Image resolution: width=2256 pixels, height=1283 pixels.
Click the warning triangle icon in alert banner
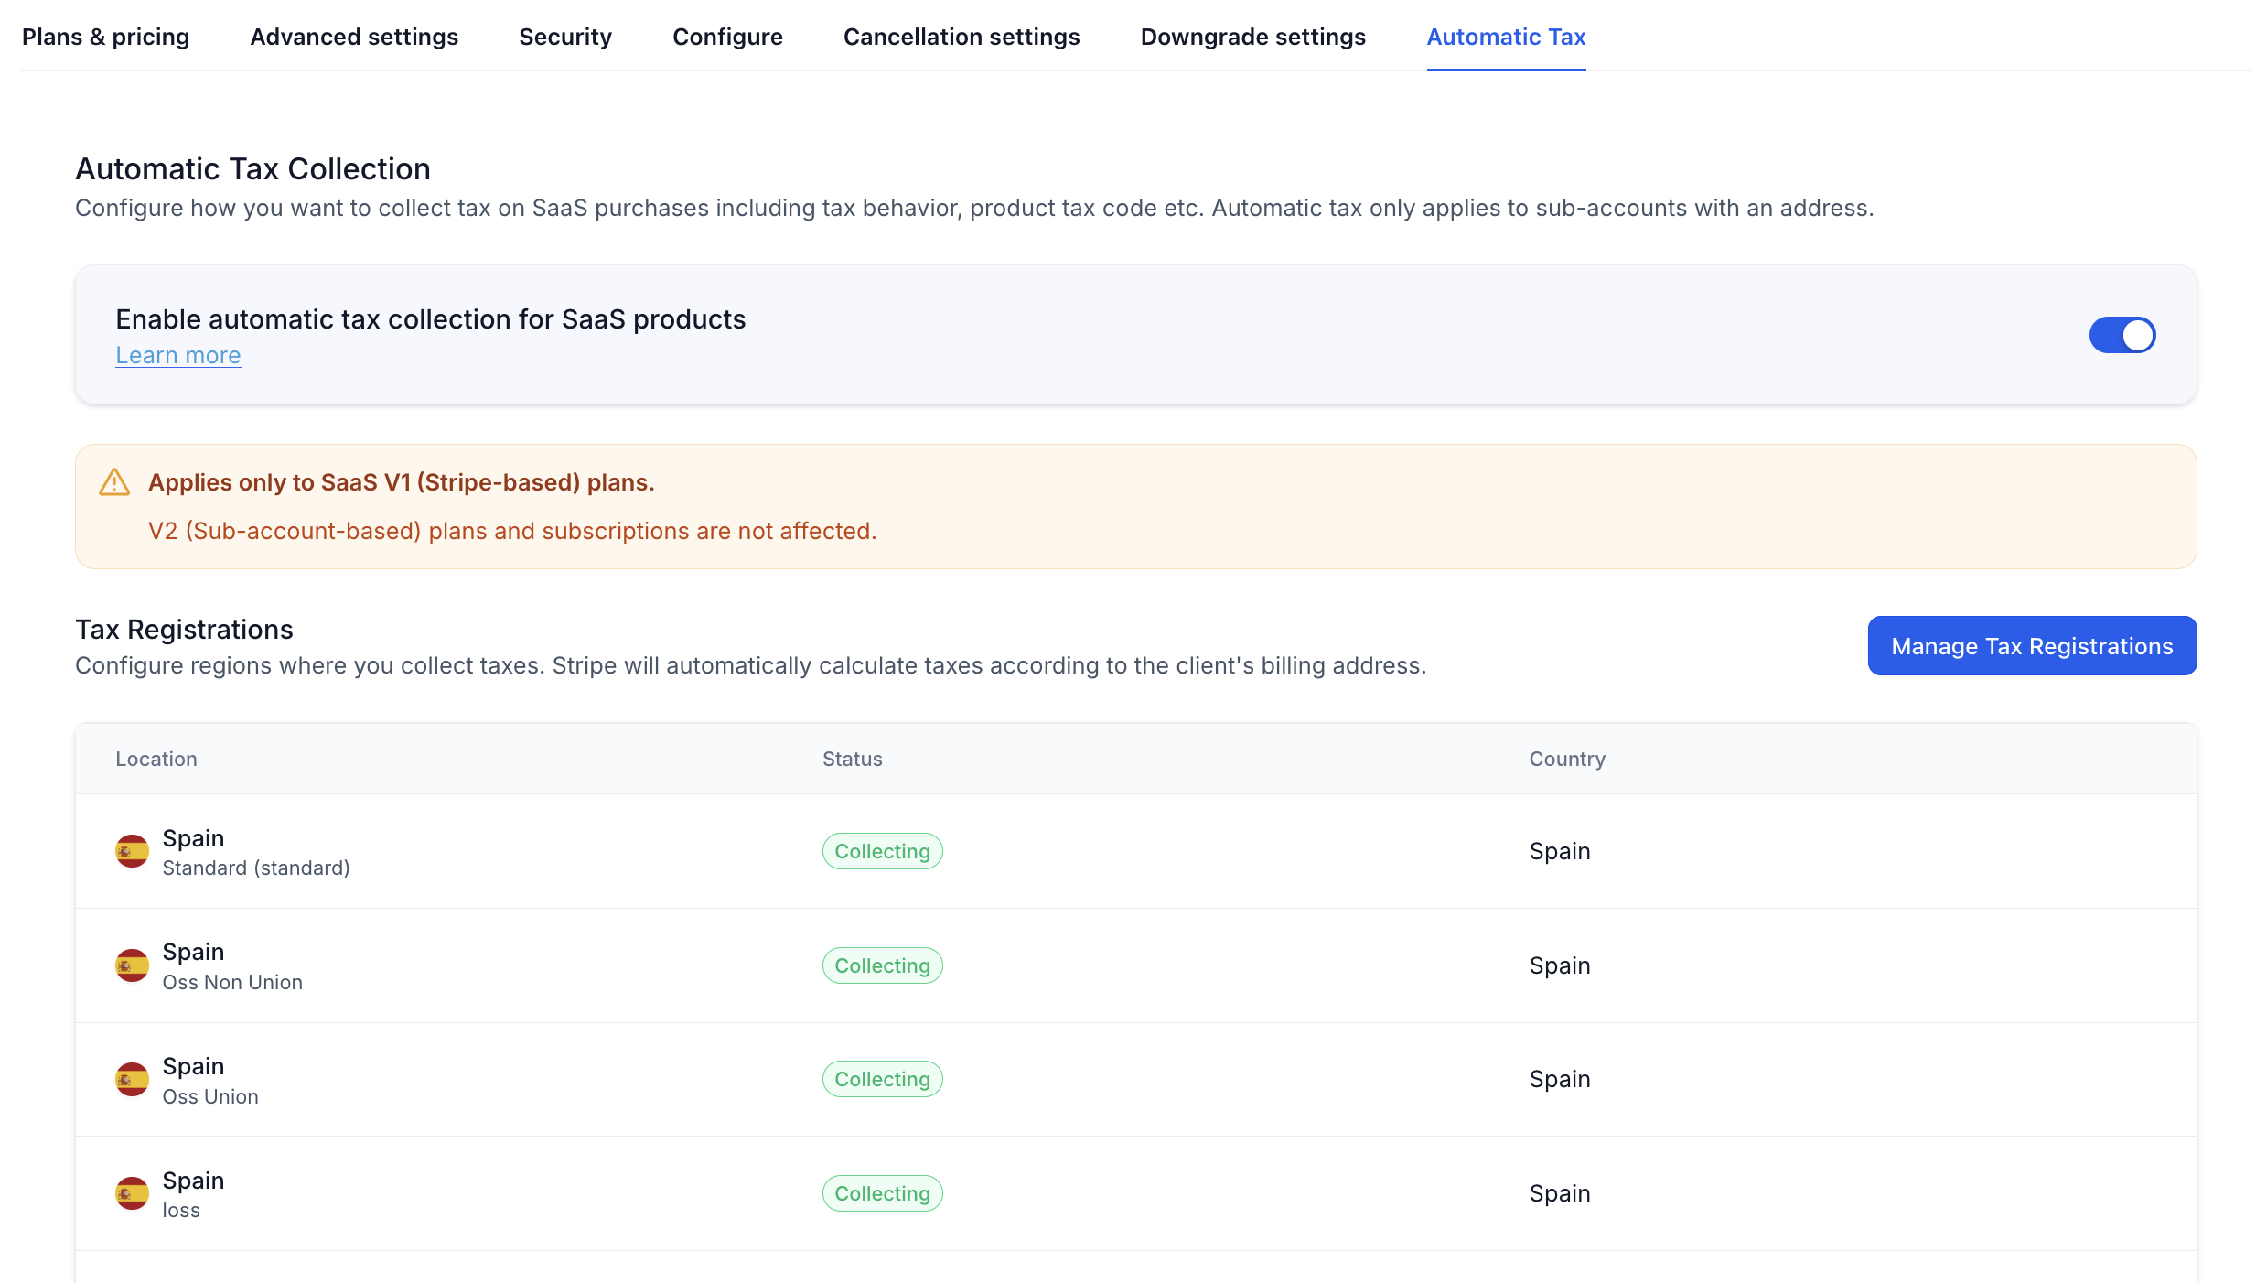click(114, 482)
